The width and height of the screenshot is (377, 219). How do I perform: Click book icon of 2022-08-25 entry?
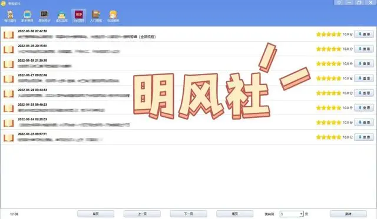tap(9, 108)
